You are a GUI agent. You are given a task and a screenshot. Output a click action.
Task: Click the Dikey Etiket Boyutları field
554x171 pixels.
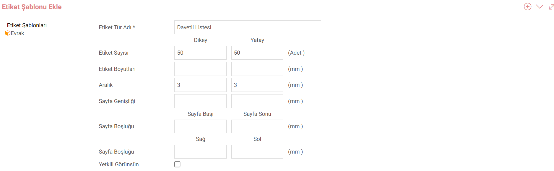pos(200,69)
